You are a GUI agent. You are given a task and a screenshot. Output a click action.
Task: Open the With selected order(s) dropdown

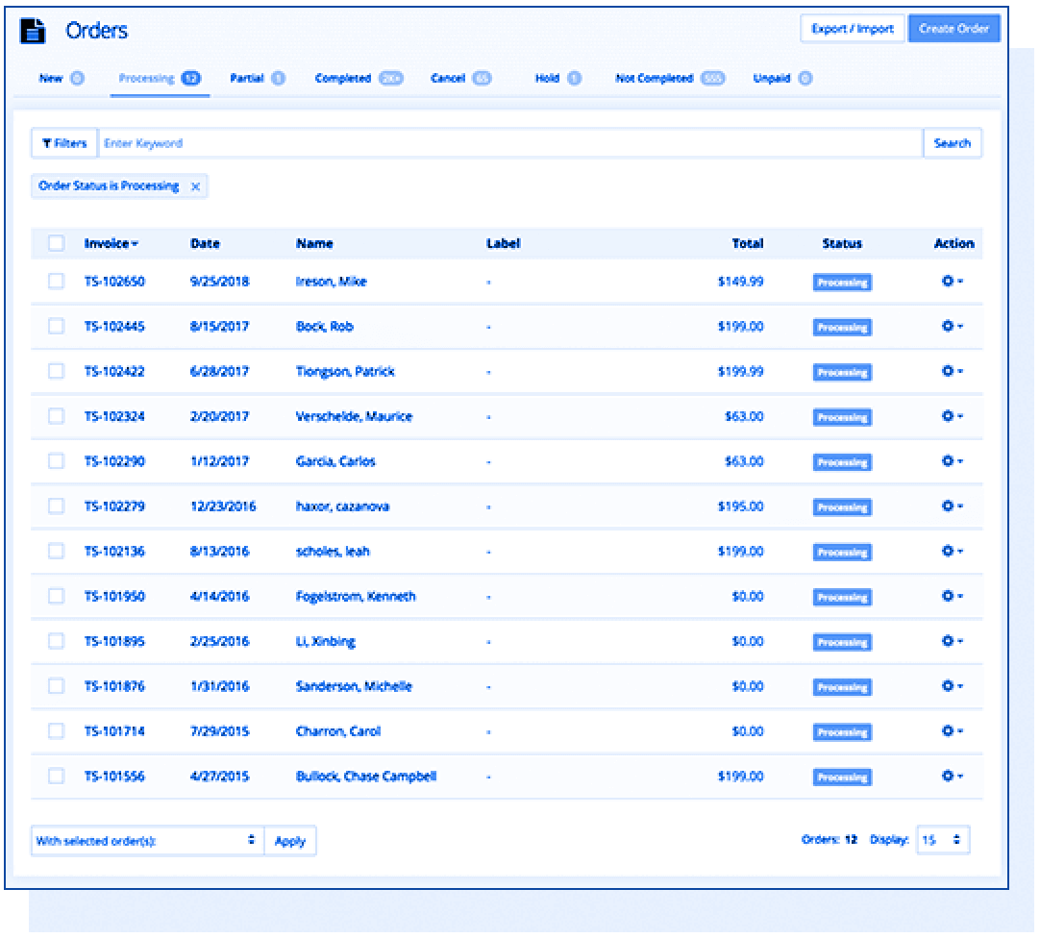pyautogui.click(x=146, y=841)
